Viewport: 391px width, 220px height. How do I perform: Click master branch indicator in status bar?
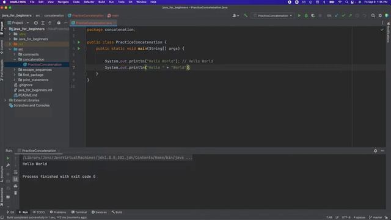[375, 218]
